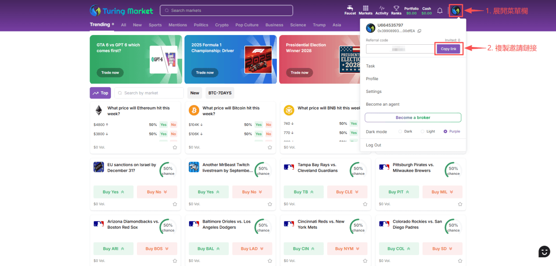Open the Activity pulse icon
The width and height of the screenshot is (556, 266).
(382, 8)
